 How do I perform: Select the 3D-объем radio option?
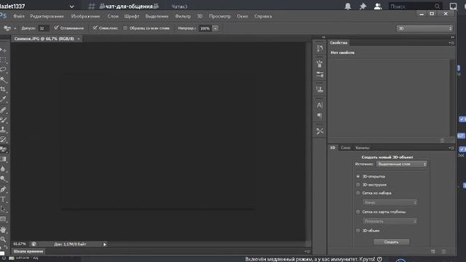tap(358, 231)
